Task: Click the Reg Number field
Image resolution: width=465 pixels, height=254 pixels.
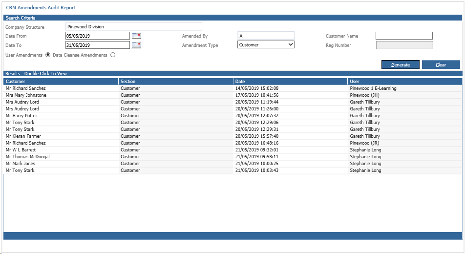Action: [404, 45]
